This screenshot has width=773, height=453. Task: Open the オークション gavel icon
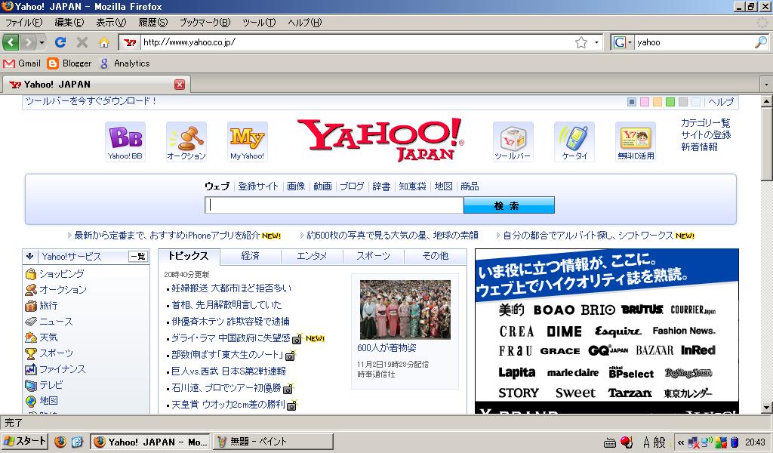pos(186,142)
